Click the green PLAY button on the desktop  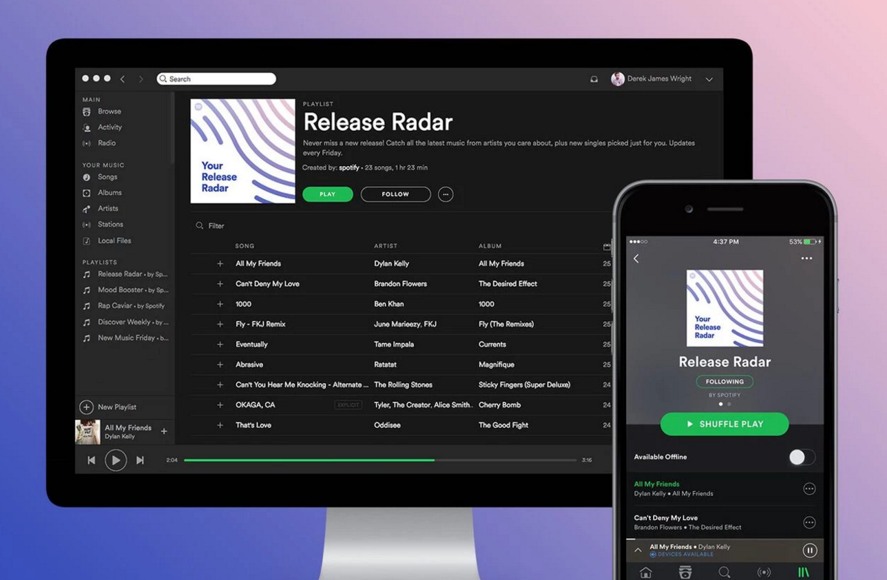(x=328, y=194)
